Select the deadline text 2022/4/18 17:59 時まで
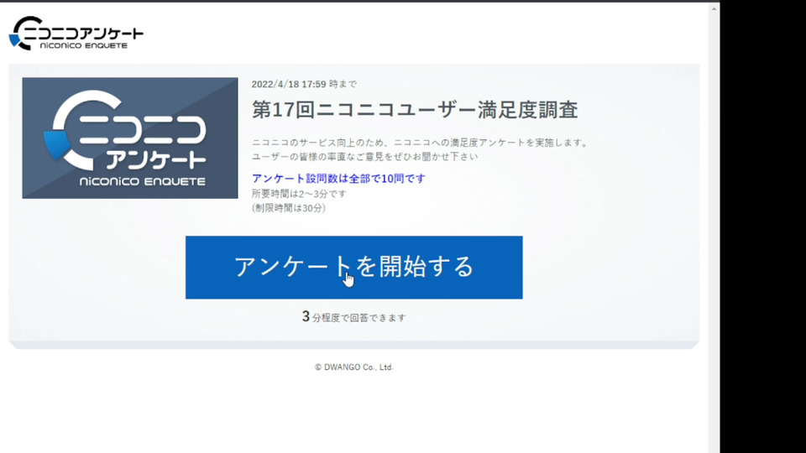 304,84
